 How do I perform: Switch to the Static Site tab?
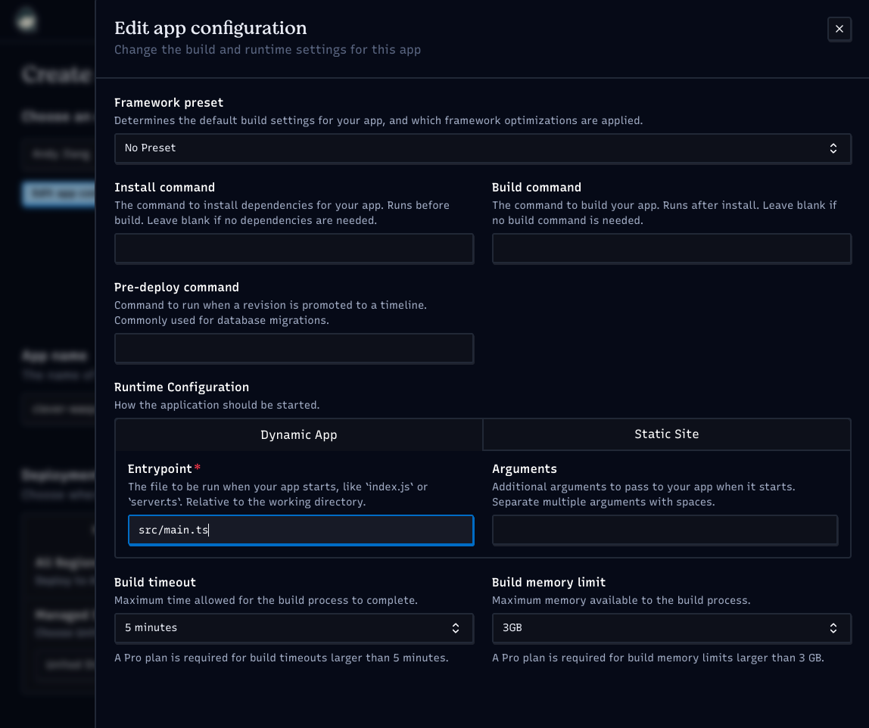point(666,434)
